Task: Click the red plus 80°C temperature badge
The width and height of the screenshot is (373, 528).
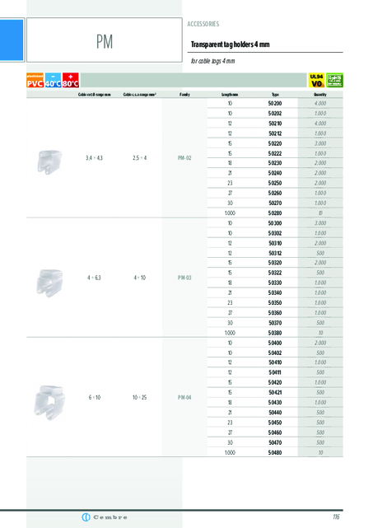Action: coord(71,80)
